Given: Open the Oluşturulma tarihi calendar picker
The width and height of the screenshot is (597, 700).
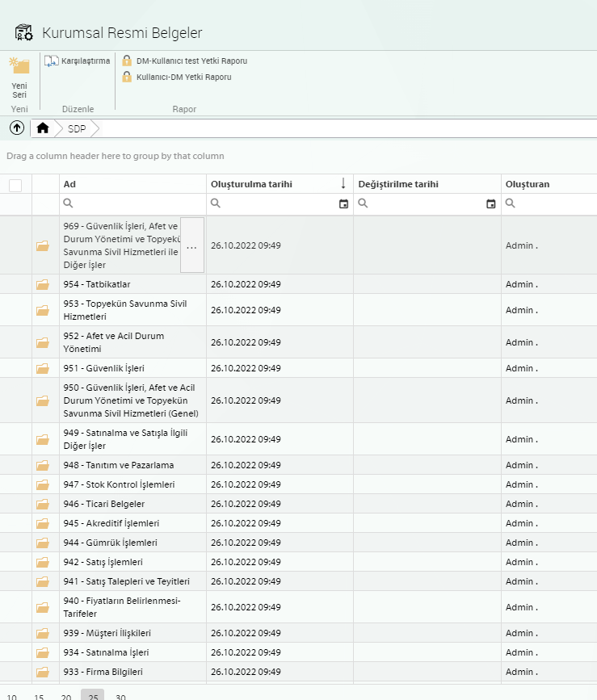Looking at the screenshot, I should click(x=343, y=204).
